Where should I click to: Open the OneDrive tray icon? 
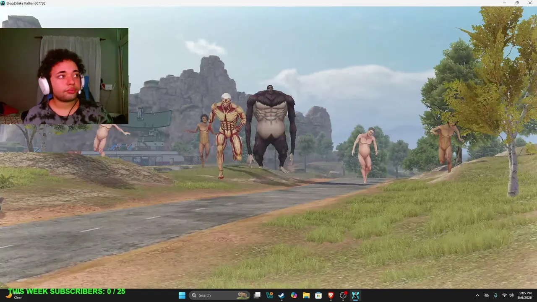tap(487, 295)
